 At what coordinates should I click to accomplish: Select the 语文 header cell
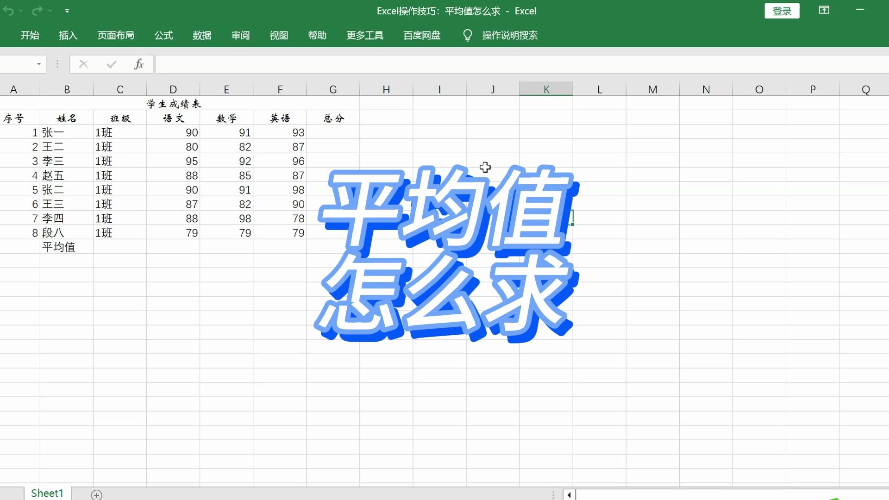point(173,118)
